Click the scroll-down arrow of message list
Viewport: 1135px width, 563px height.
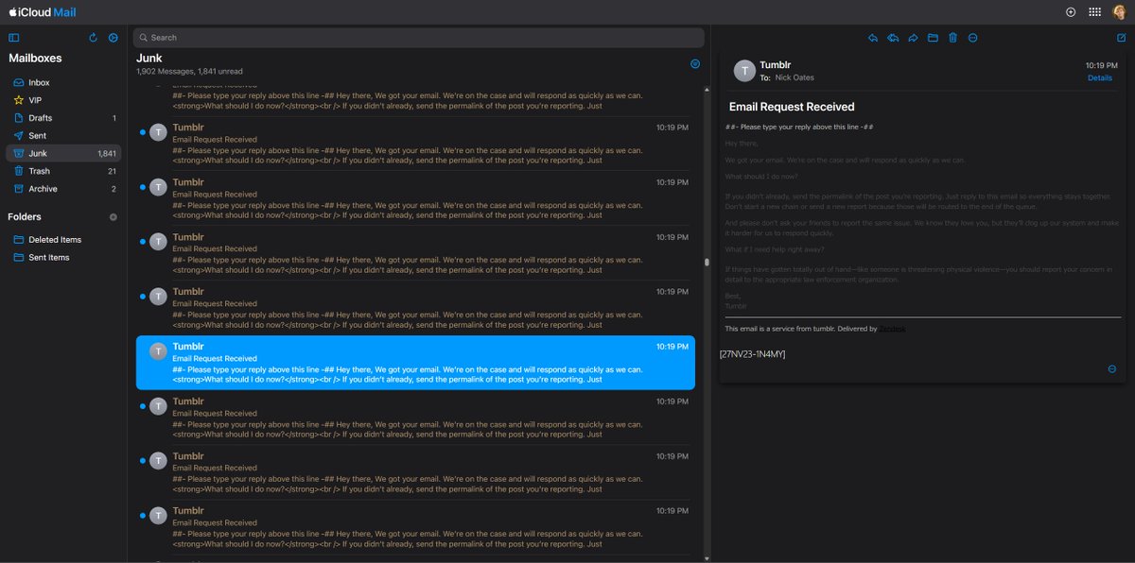(x=707, y=557)
